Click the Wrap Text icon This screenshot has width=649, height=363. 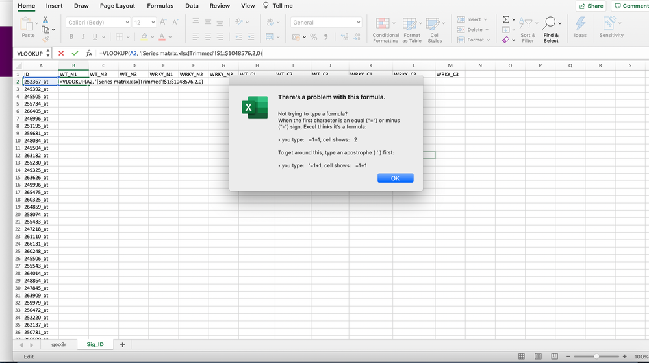(x=270, y=22)
